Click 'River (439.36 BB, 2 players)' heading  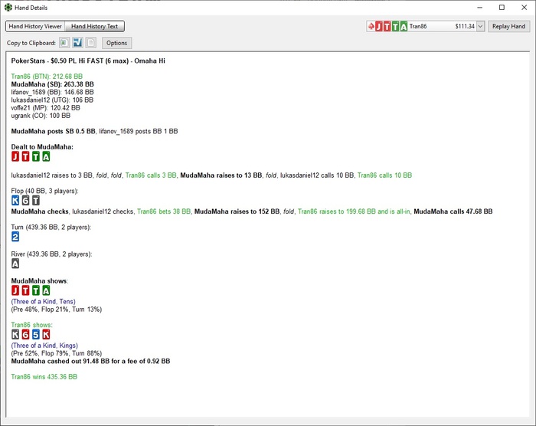[x=51, y=254]
